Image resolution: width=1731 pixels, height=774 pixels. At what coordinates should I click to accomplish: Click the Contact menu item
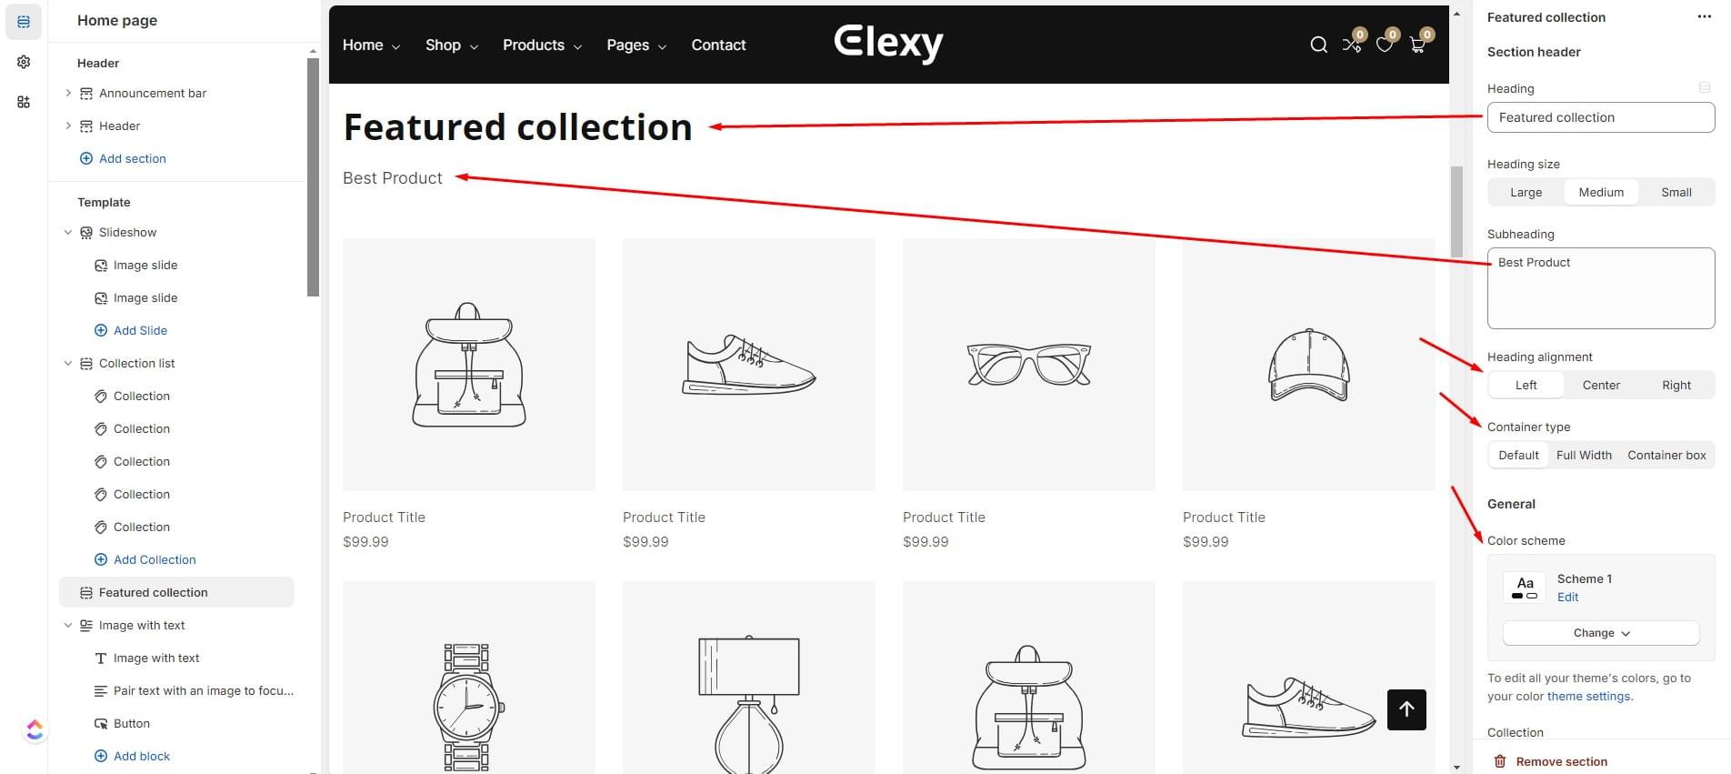point(718,45)
